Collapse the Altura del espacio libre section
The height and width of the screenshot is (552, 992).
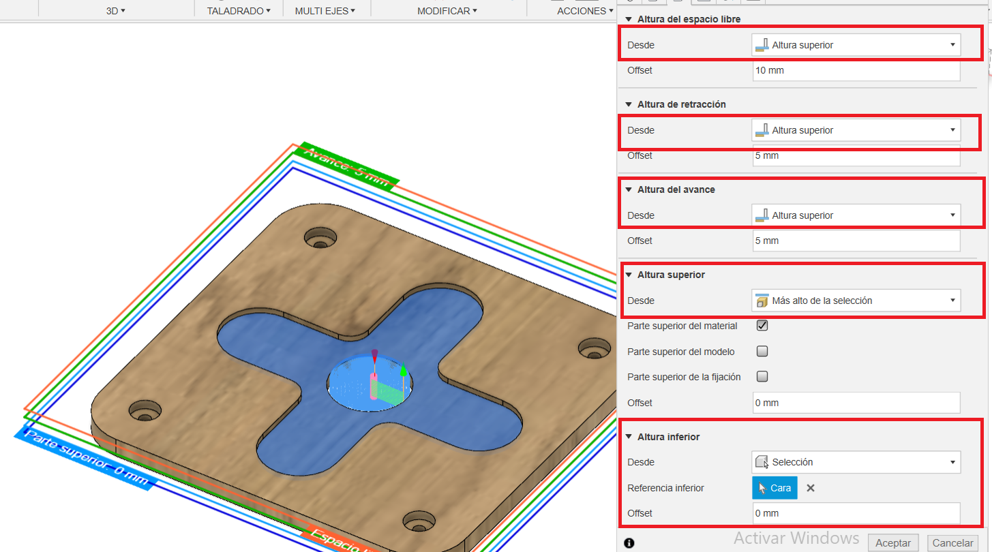629,19
